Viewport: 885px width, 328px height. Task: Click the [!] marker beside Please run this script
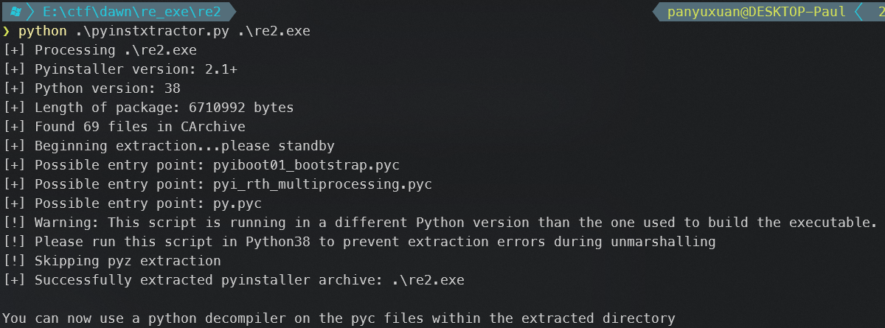14,242
